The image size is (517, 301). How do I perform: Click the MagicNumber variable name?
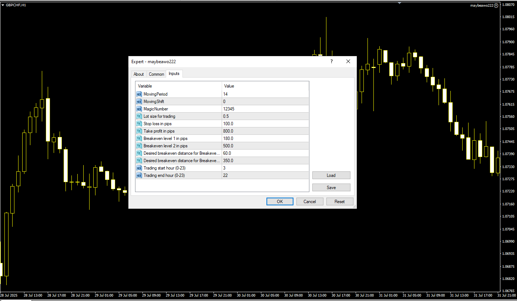click(x=156, y=109)
